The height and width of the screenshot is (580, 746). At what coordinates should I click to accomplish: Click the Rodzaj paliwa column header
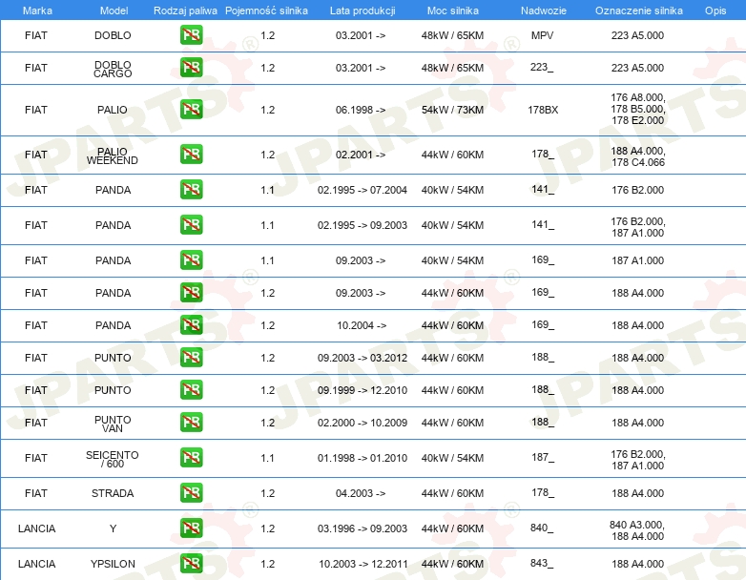185,10
